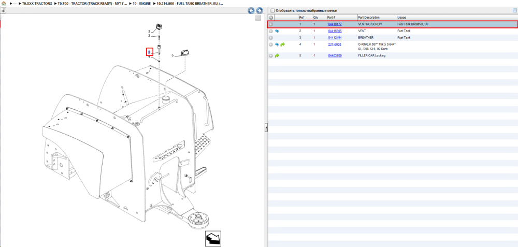Screen dimensions: 518x247
Task: Add O-RING row via its circle icon
Action: tap(271, 44)
